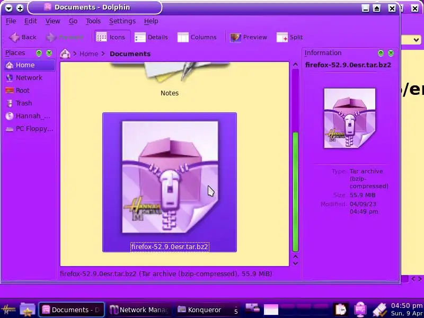
Task: Switch to Columns view mode
Action: tap(197, 37)
